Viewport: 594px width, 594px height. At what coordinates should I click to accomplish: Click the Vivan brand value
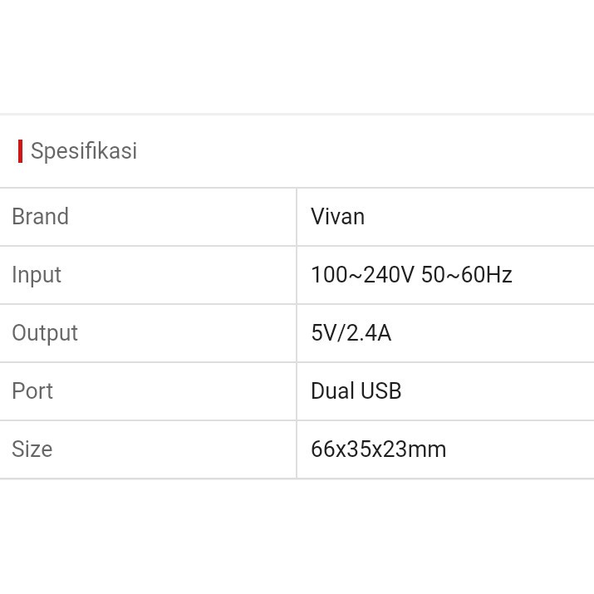(337, 217)
